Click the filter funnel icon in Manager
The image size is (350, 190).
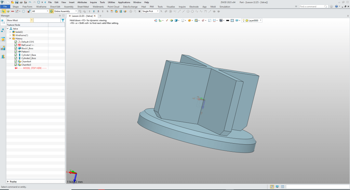click(63, 21)
